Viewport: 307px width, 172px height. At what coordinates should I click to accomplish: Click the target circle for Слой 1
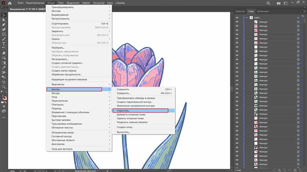[298, 18]
